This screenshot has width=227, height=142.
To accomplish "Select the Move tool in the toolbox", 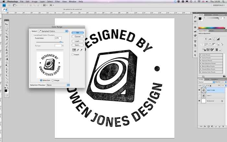I will tap(6, 24).
